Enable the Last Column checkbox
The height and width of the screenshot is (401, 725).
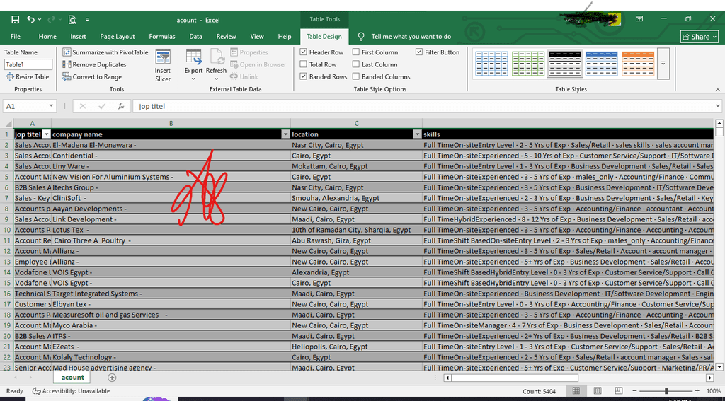click(356, 64)
